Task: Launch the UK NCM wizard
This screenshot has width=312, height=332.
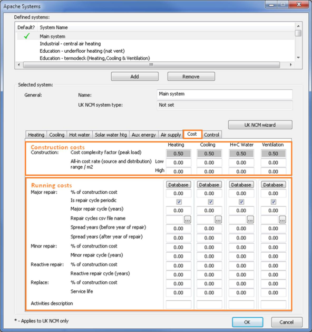Action: (260, 125)
